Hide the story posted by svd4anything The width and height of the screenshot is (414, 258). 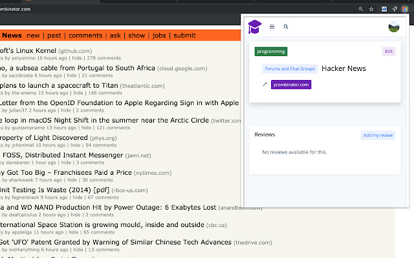[x=78, y=250]
